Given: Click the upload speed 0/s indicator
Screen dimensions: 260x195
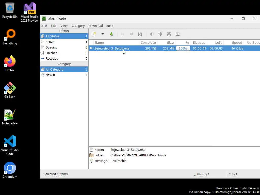Looking at the screenshot, I should click(x=233, y=174).
